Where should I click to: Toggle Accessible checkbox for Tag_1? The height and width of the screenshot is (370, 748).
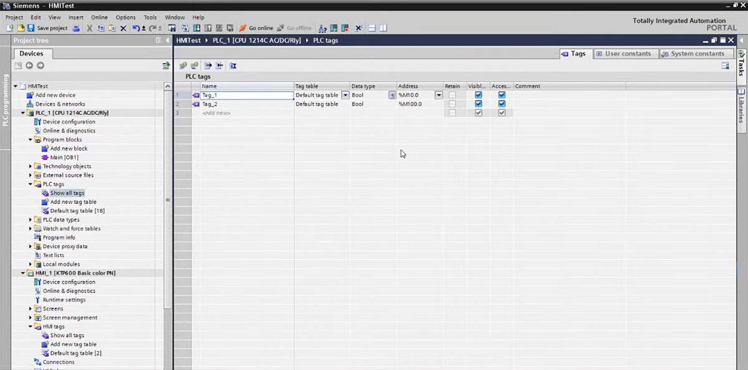tap(502, 95)
